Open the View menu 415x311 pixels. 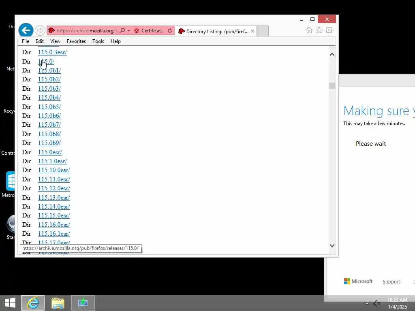click(x=55, y=41)
